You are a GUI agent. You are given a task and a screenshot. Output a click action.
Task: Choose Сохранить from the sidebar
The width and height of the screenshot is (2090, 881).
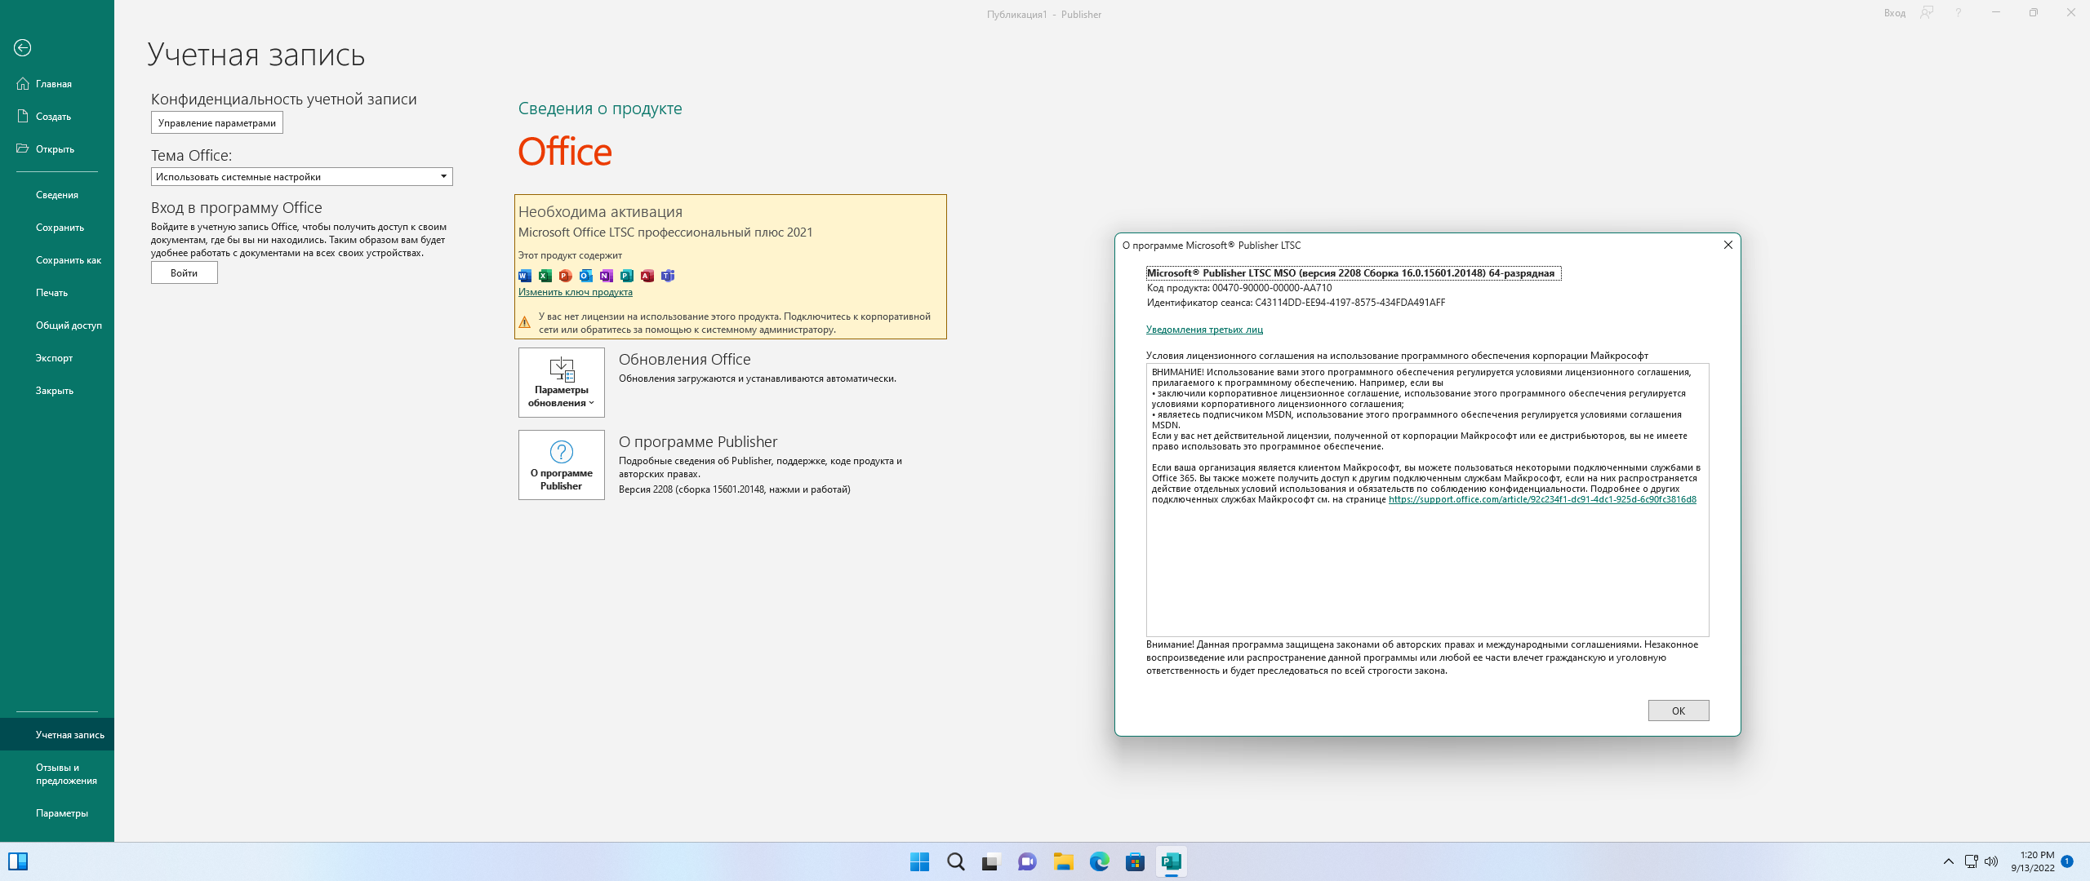click(x=57, y=228)
